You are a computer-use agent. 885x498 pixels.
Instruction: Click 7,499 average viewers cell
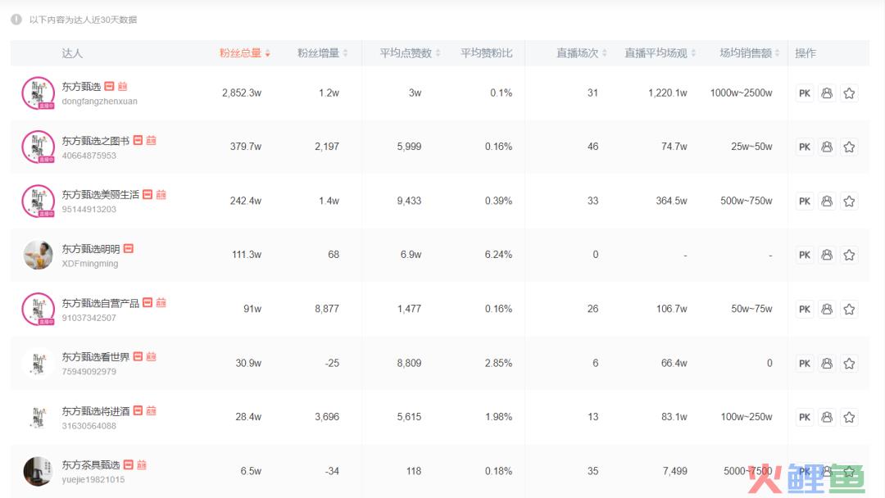click(x=675, y=471)
